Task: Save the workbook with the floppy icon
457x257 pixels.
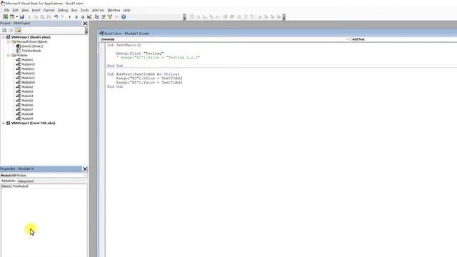Action: coord(22,17)
